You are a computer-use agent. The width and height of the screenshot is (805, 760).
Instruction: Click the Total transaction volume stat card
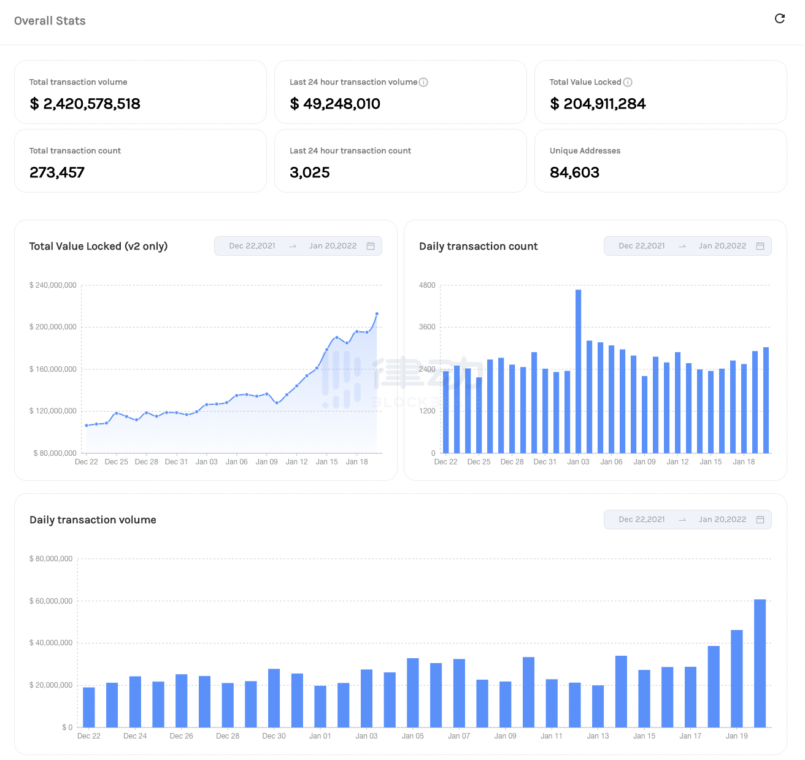click(141, 92)
